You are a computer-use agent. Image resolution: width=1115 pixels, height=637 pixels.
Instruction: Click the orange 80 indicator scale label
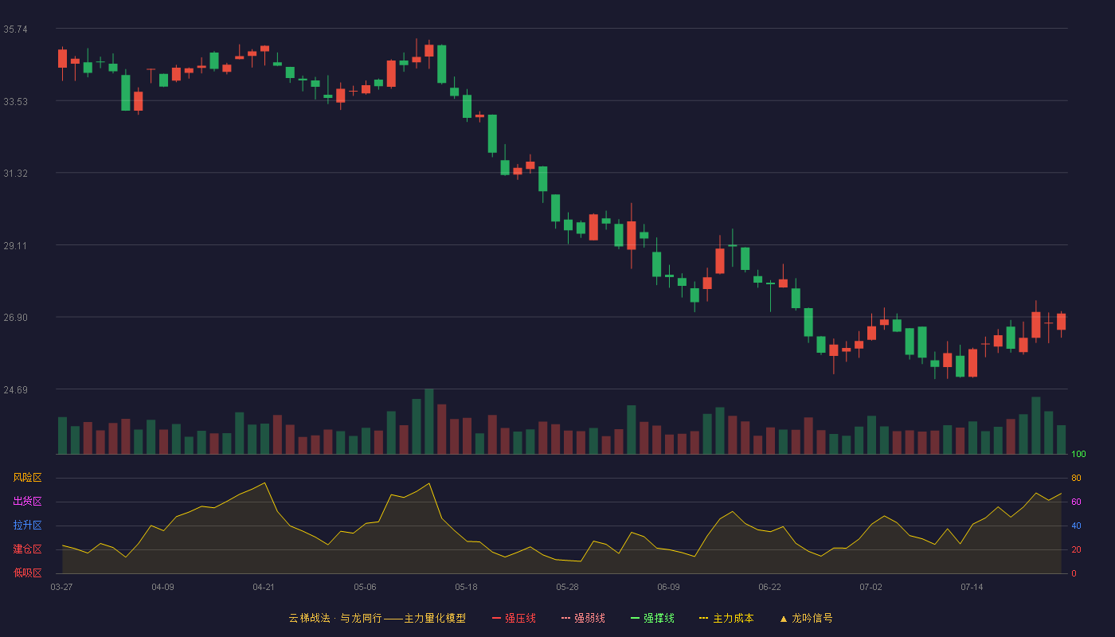(1076, 478)
